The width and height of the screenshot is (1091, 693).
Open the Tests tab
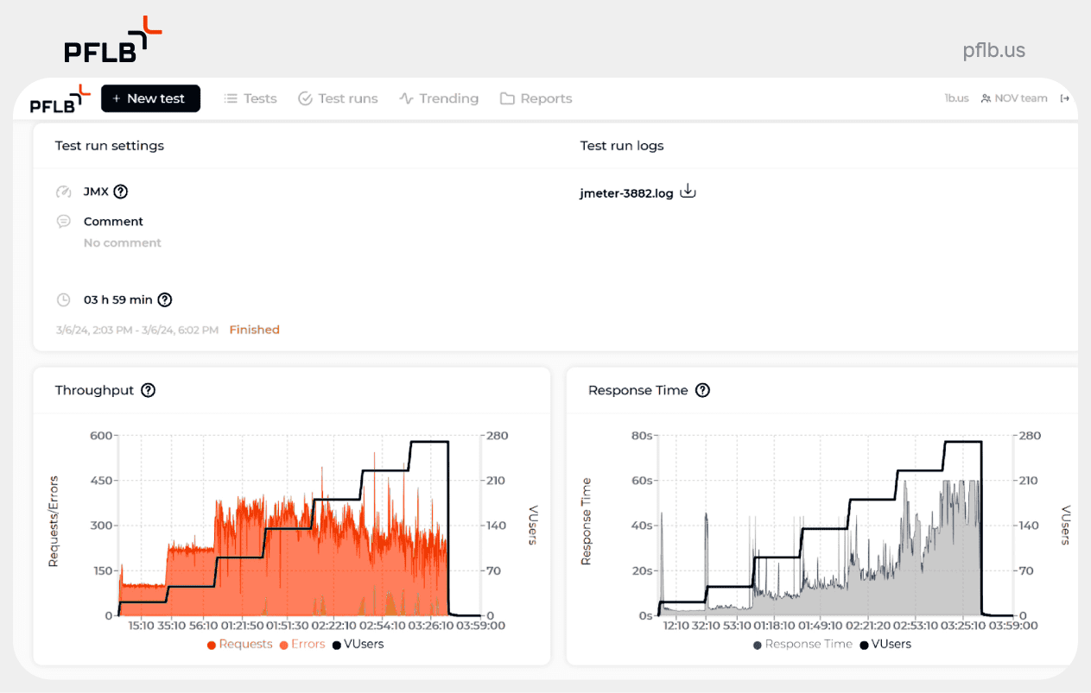pos(251,98)
